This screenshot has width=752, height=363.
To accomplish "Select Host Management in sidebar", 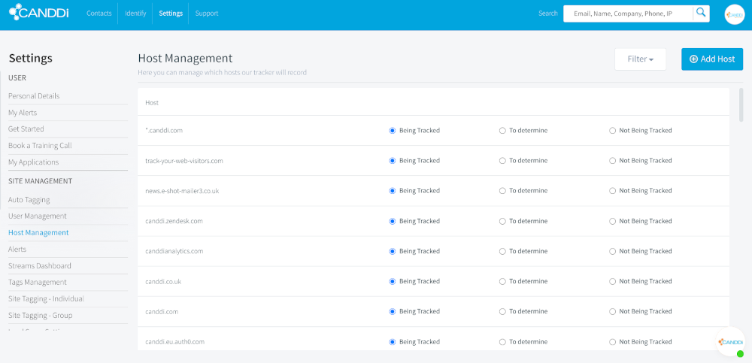I will pyautogui.click(x=38, y=232).
